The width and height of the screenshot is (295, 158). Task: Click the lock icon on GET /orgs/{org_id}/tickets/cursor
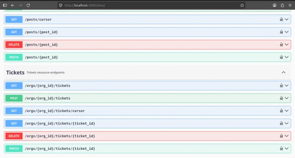coord(281,111)
